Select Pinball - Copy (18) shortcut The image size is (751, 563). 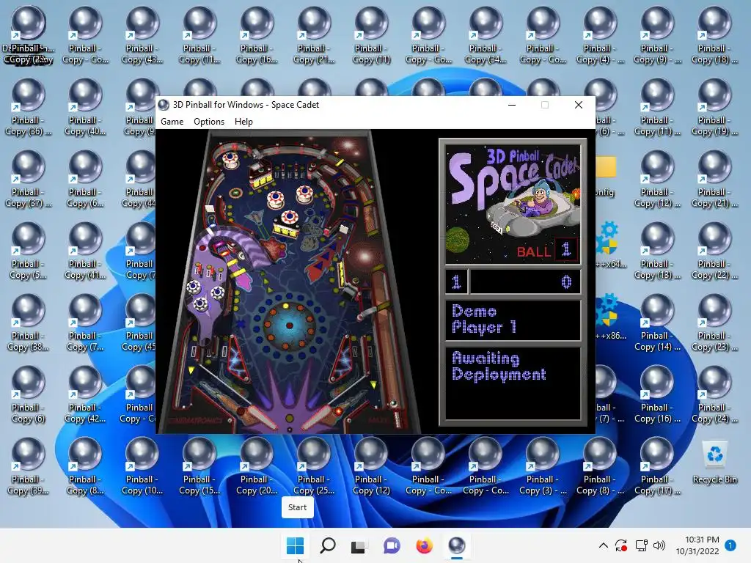[x=714, y=35]
